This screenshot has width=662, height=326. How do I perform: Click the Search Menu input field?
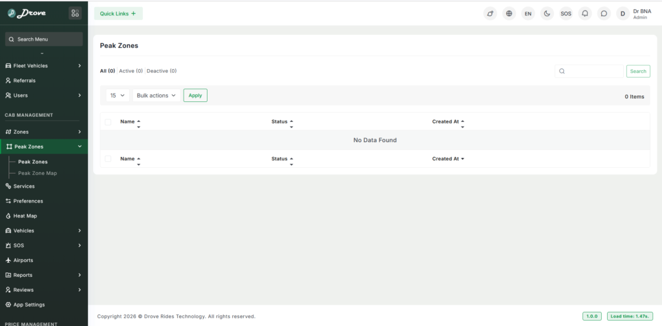[x=44, y=39]
